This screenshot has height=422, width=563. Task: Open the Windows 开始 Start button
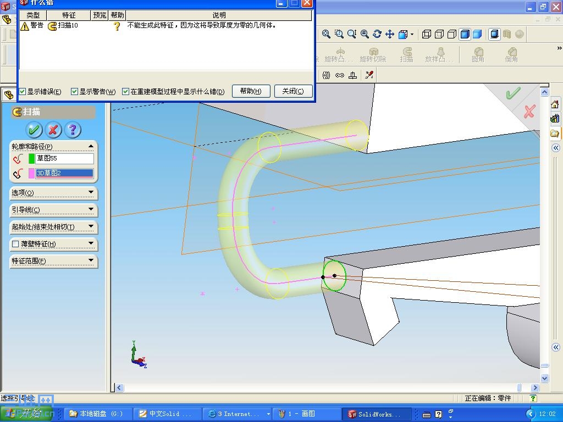(27, 414)
